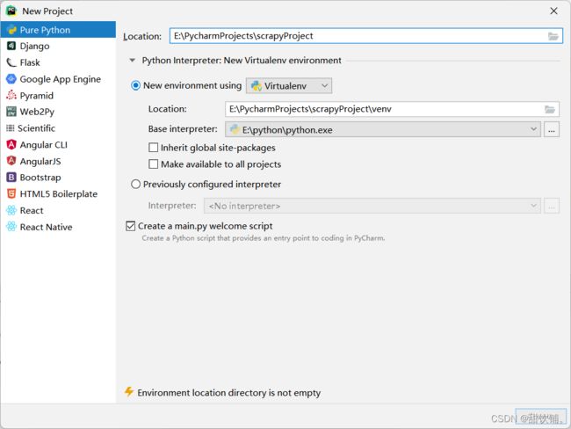Open the Base interpreter dropdown arrow
Screen dimensions: 571x429
pos(533,129)
